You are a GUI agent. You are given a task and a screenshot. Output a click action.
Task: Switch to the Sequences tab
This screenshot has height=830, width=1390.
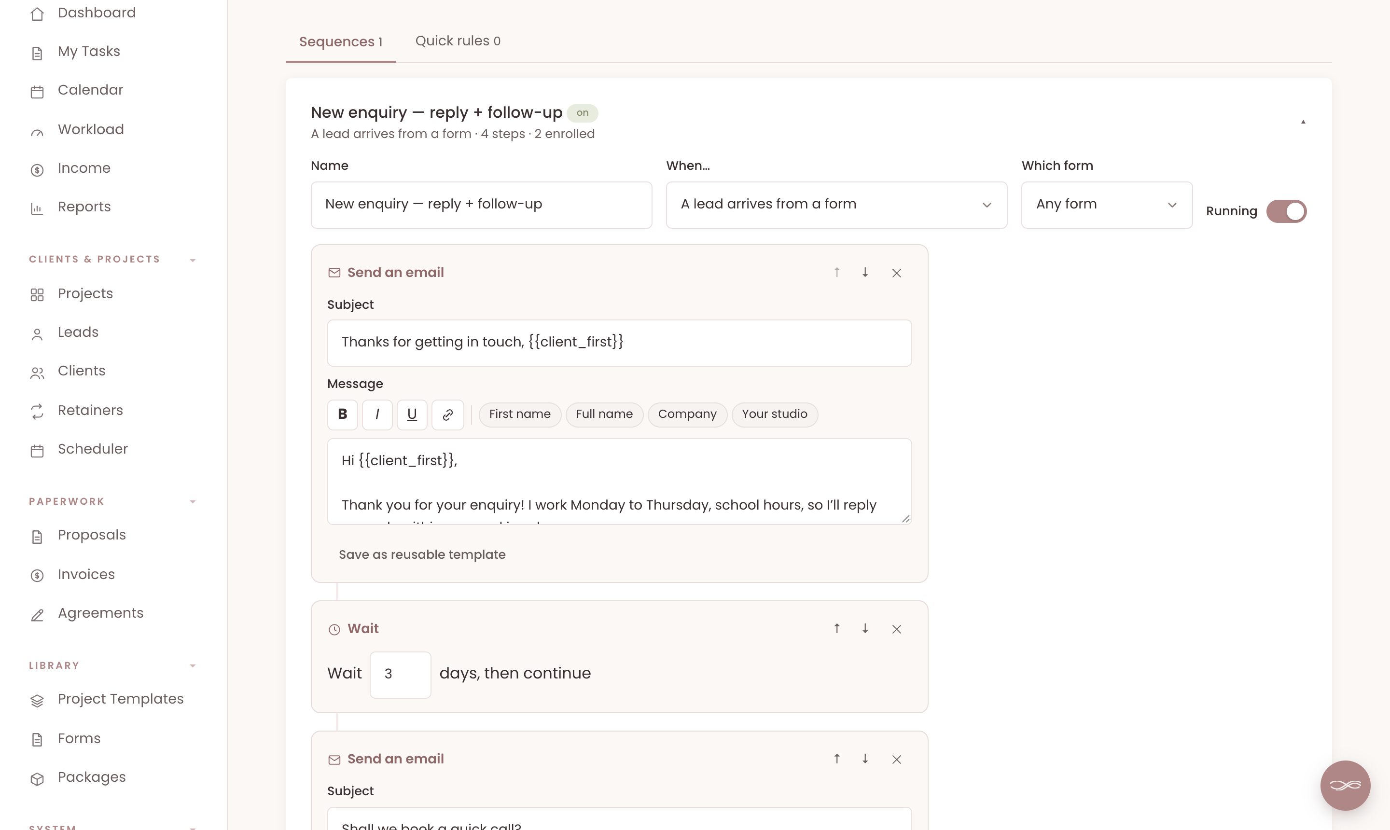pos(341,42)
